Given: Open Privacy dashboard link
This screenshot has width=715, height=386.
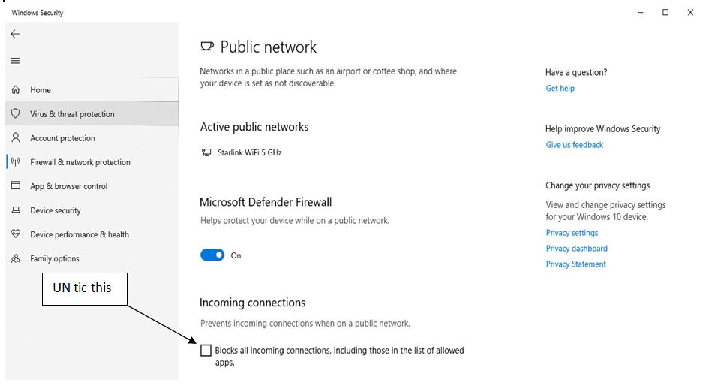Looking at the screenshot, I should (x=577, y=249).
